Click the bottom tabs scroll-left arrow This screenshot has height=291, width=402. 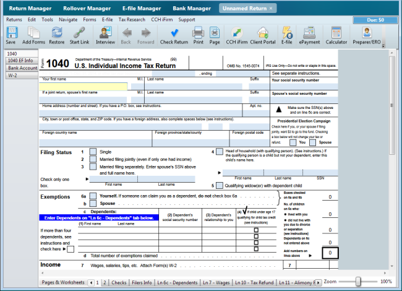pos(91,283)
